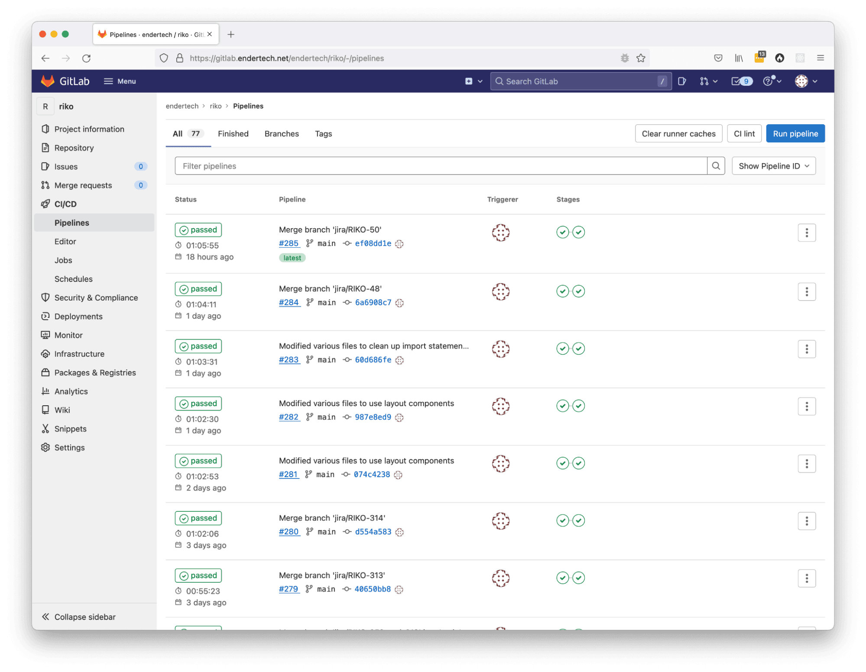Image resolution: width=866 pixels, height=672 pixels.
Task: Click the GitLab fox logo
Action: pos(47,81)
